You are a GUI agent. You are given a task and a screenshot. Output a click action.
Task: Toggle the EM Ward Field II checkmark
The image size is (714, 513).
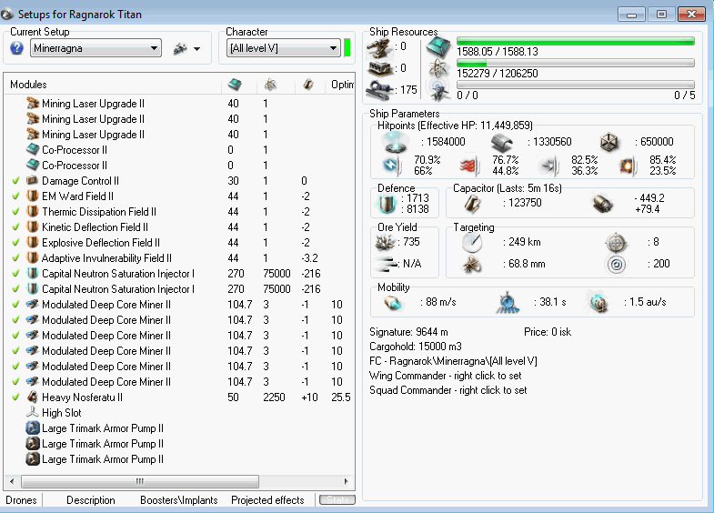pyautogui.click(x=16, y=196)
